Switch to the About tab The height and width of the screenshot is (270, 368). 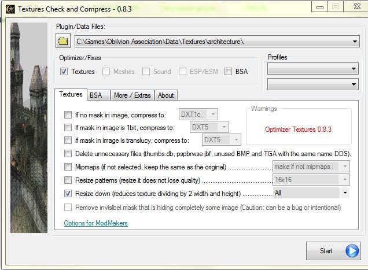[x=165, y=95]
